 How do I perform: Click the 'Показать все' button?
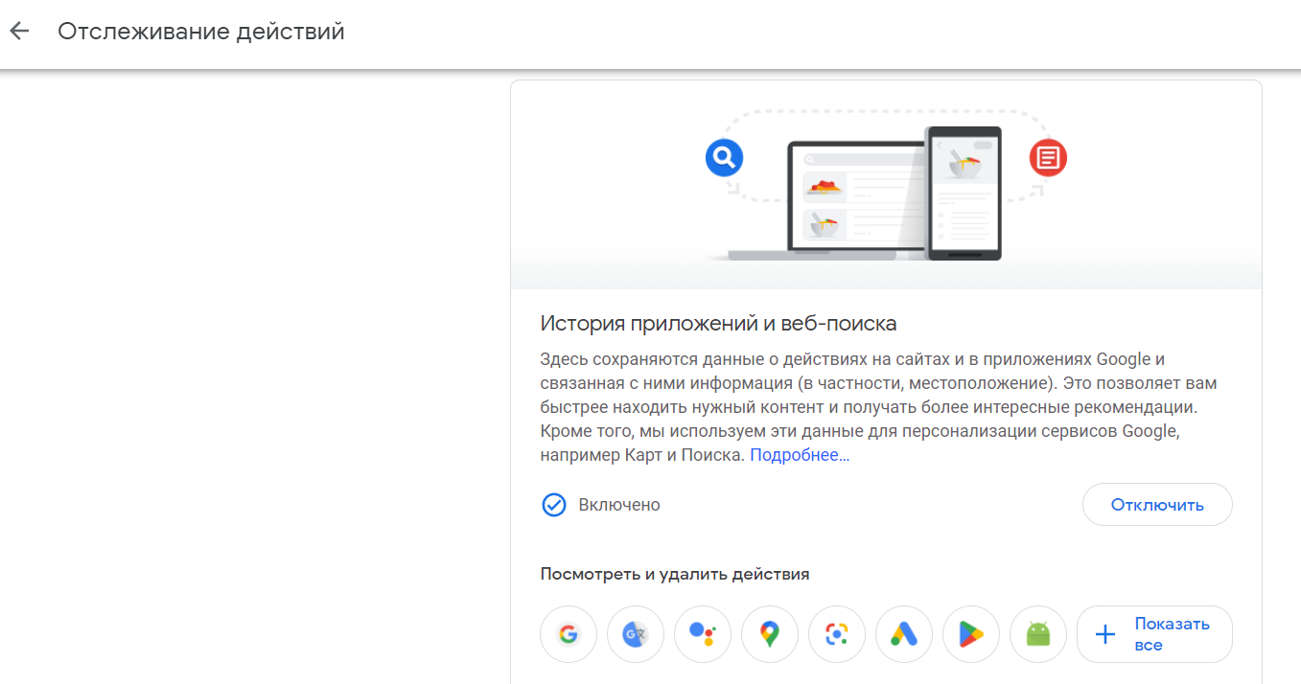coord(1154,634)
